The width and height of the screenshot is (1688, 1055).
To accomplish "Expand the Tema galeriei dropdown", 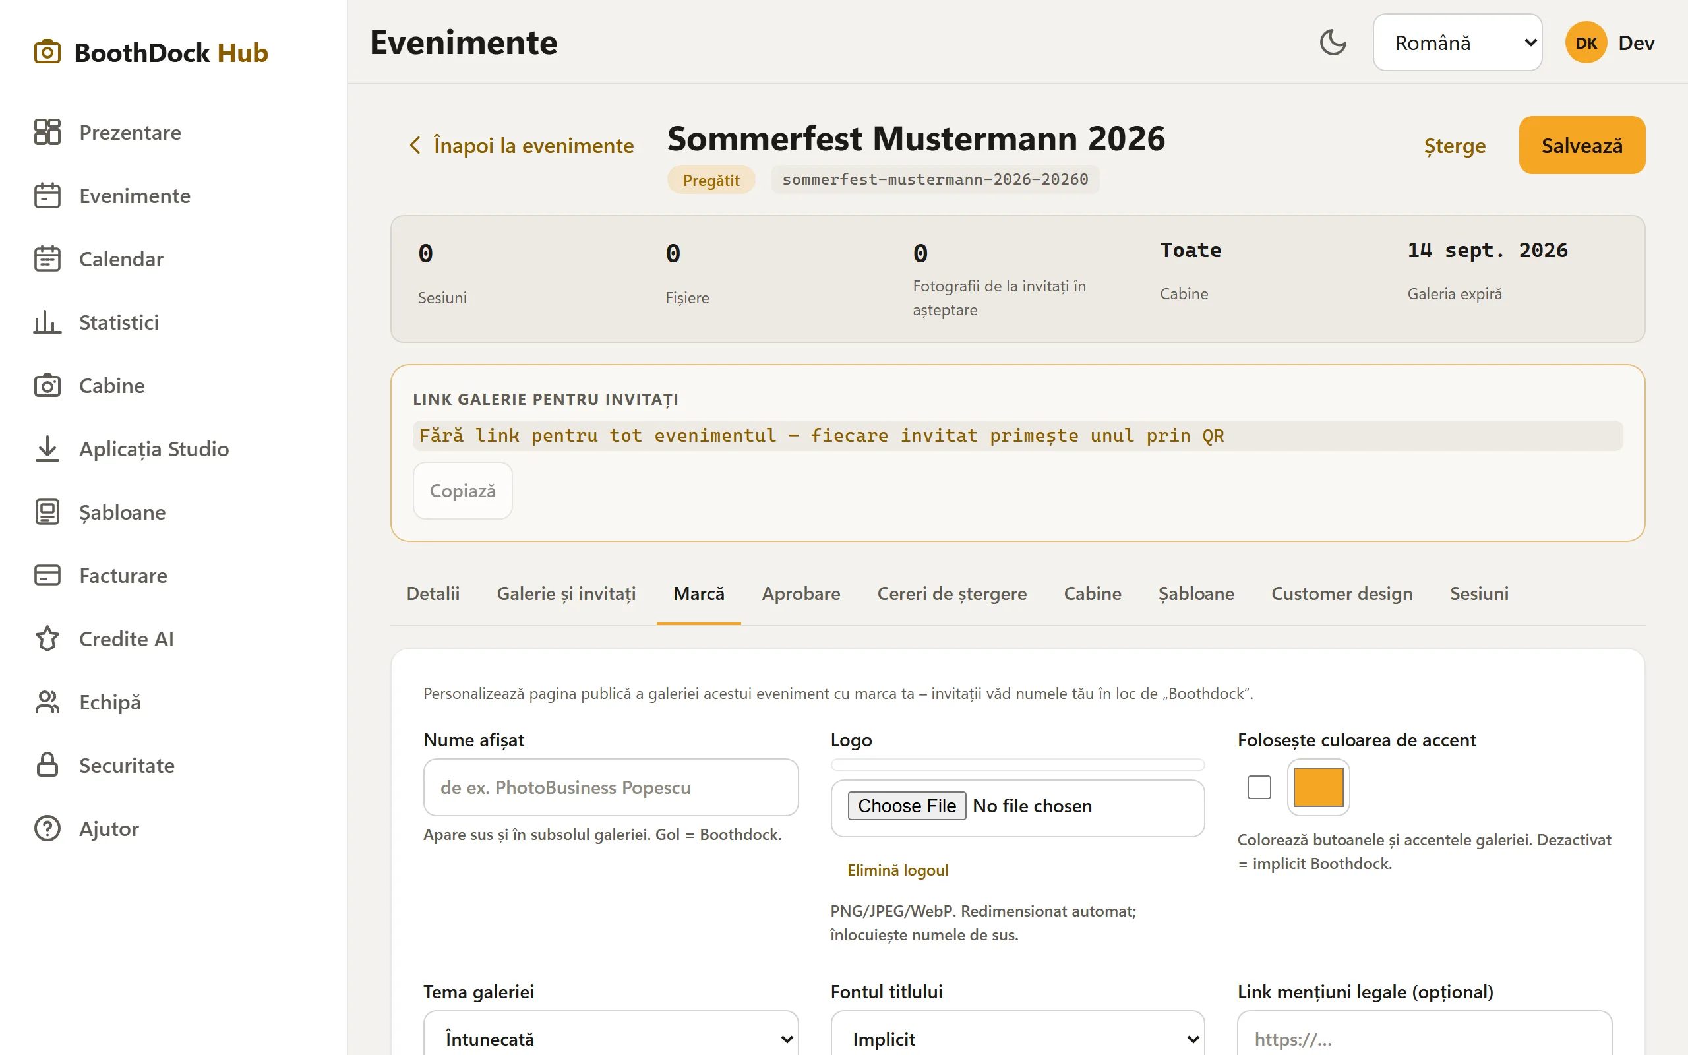I will [x=611, y=1038].
